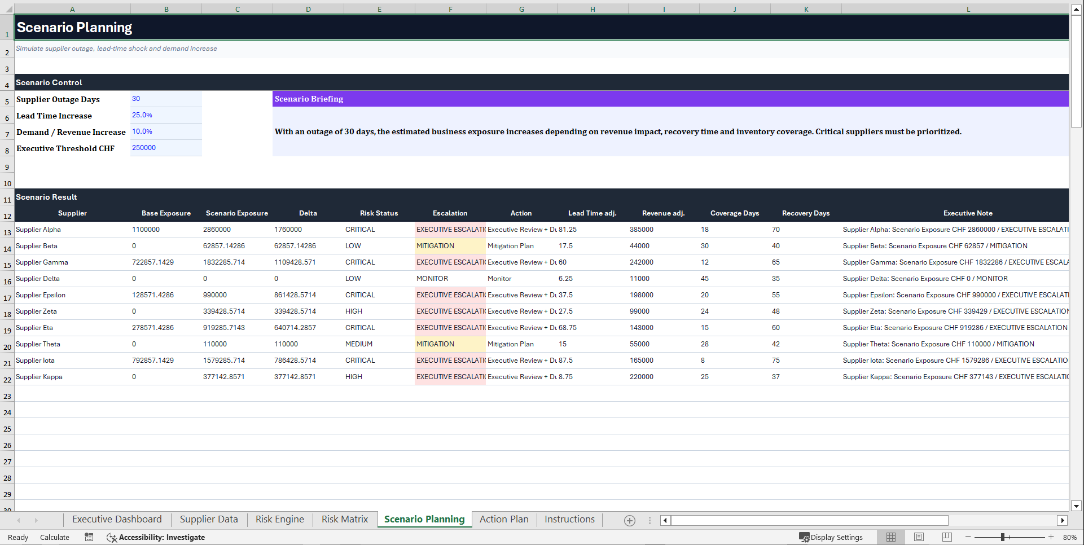1084x545 pixels.
Task: Click vertical scrollbar down arrow
Action: (1076, 506)
